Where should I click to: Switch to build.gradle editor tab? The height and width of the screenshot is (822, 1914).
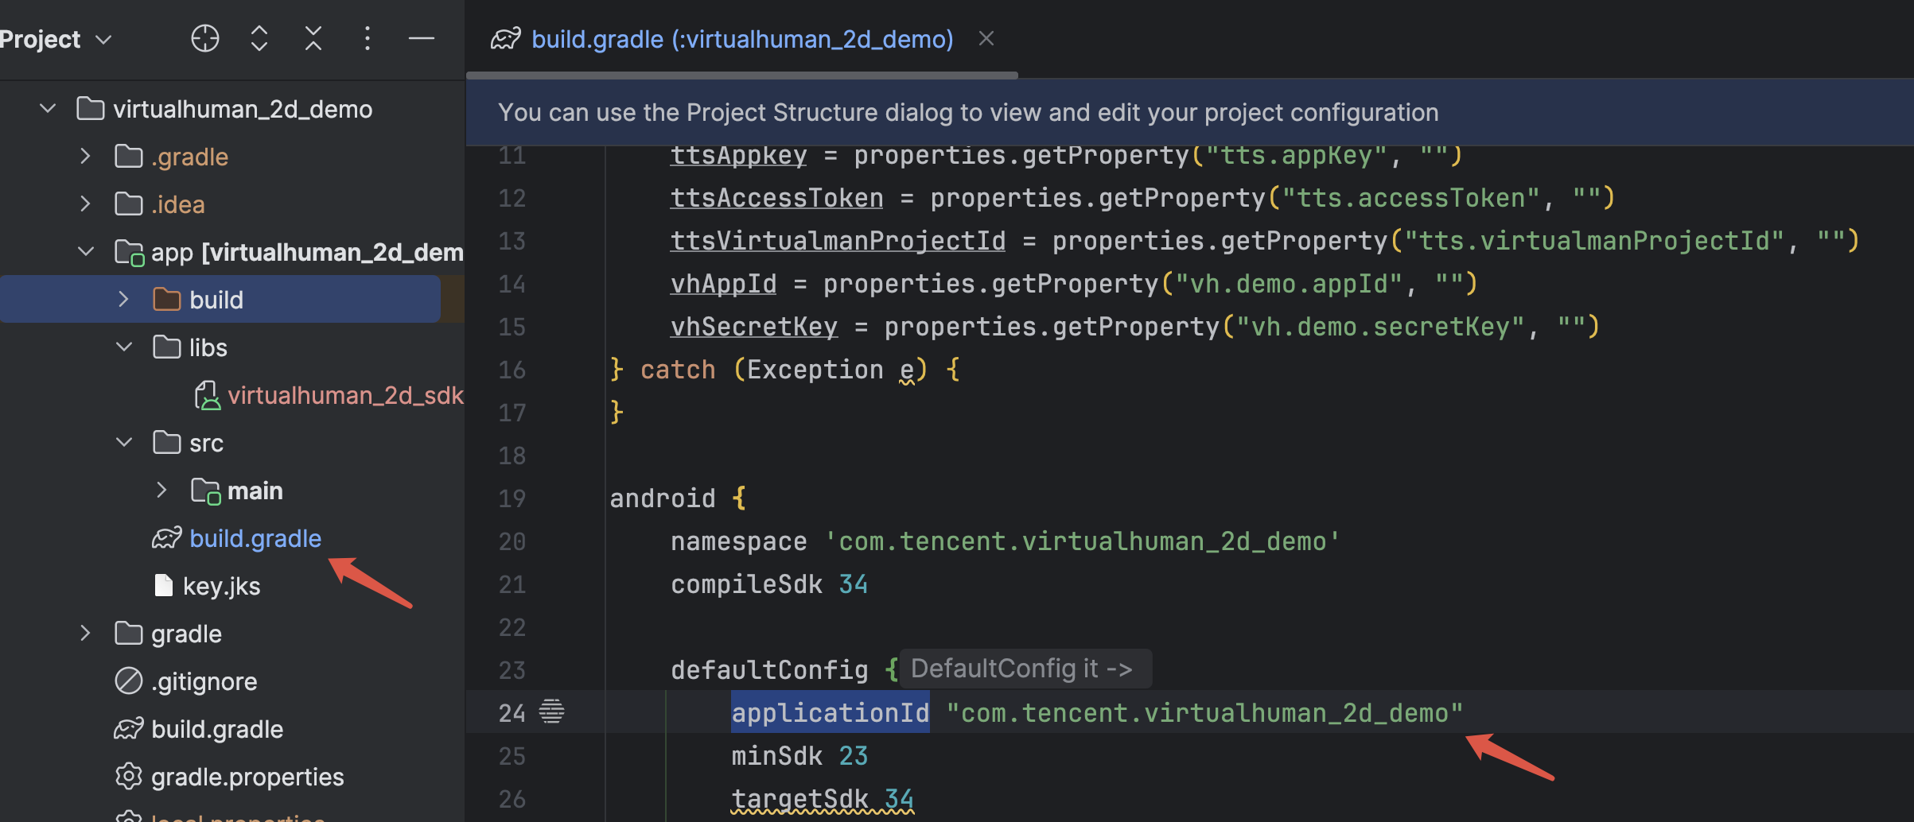[x=741, y=39]
